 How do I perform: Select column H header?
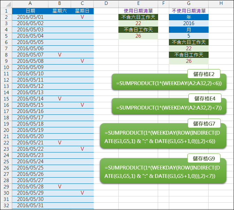[221, 4]
